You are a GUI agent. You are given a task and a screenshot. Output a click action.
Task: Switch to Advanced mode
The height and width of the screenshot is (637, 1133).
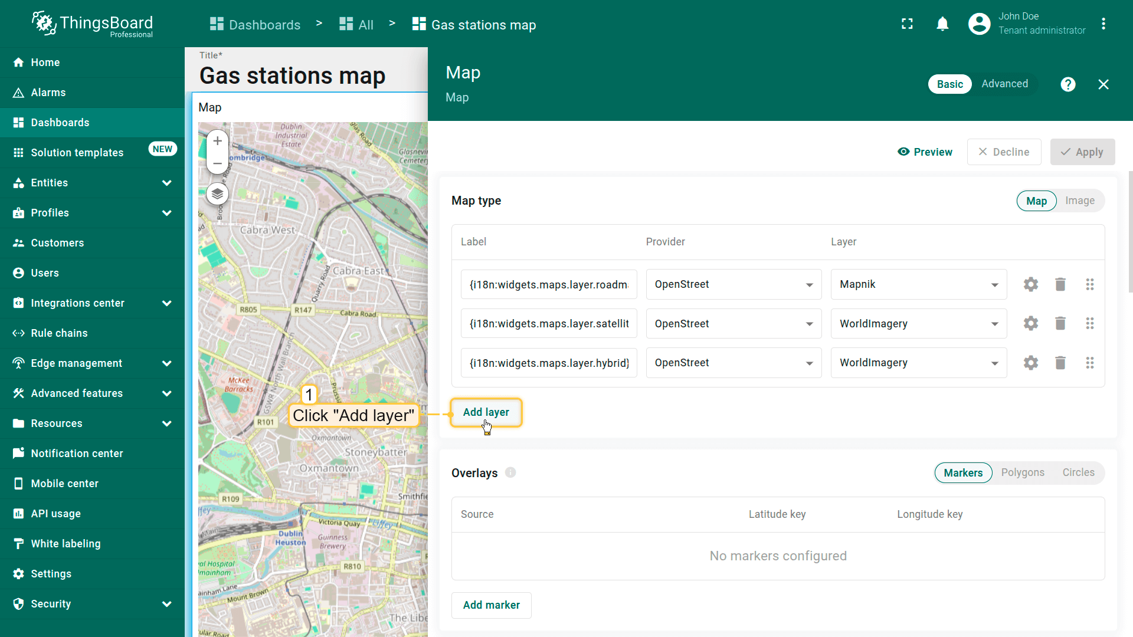[x=1004, y=84]
